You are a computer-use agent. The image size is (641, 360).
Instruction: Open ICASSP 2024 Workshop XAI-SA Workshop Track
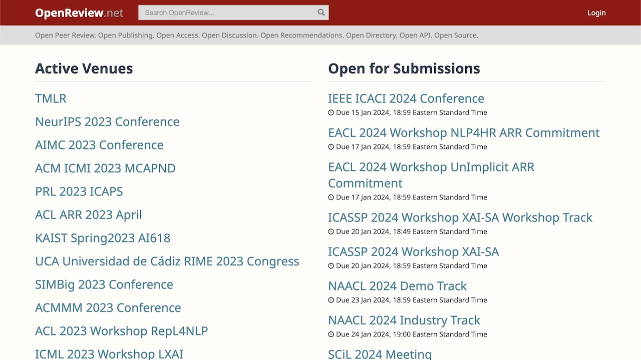pyautogui.click(x=460, y=217)
